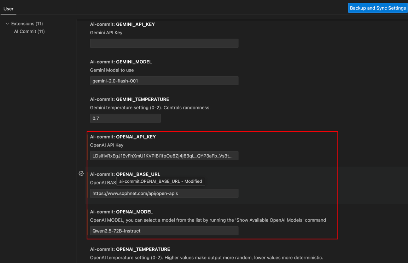
Task: Click the Ai-commit: OPENAI_TEMPERATURE heading
Action: tap(130, 249)
